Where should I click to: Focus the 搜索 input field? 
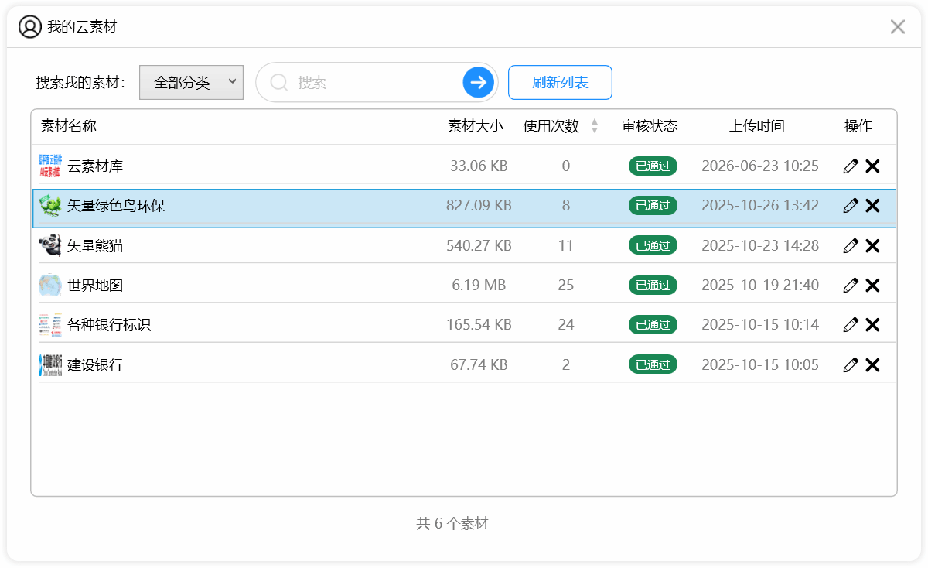377,82
